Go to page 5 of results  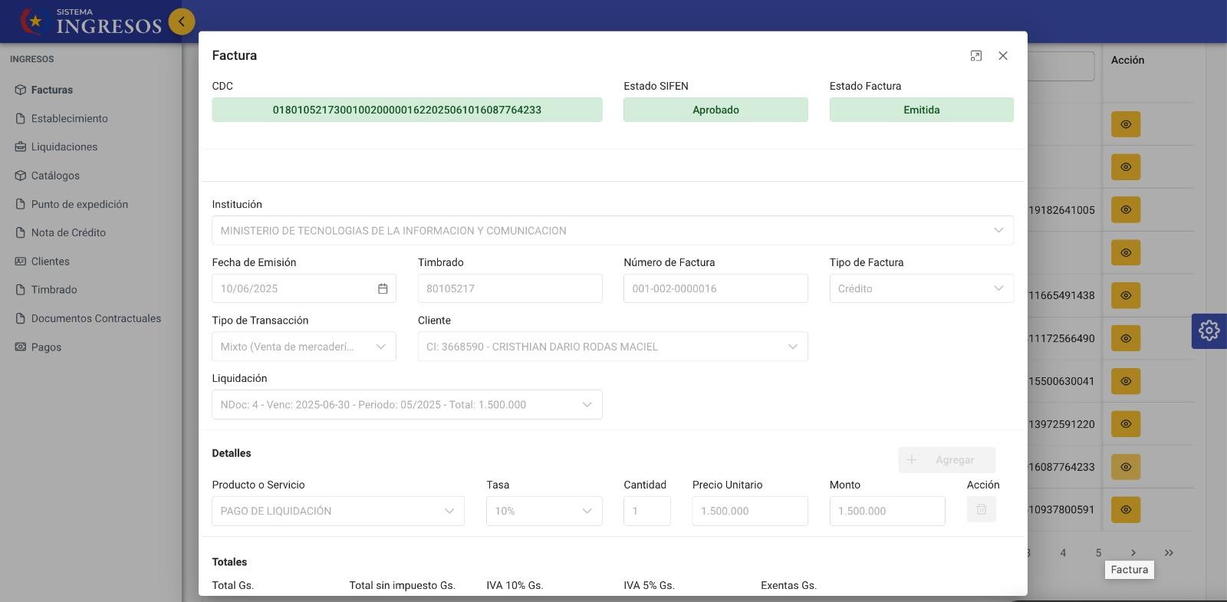[1098, 553]
